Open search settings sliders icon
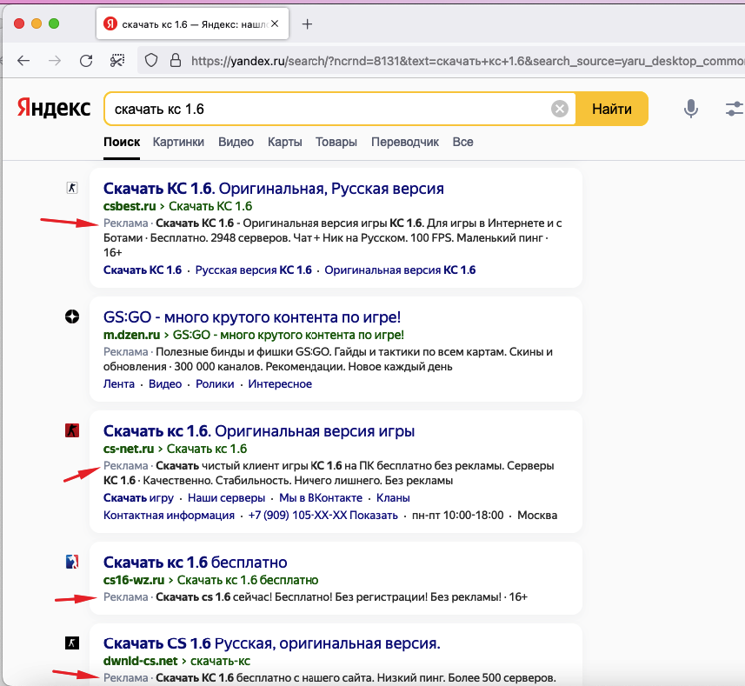This screenshot has width=745, height=686. pos(735,109)
